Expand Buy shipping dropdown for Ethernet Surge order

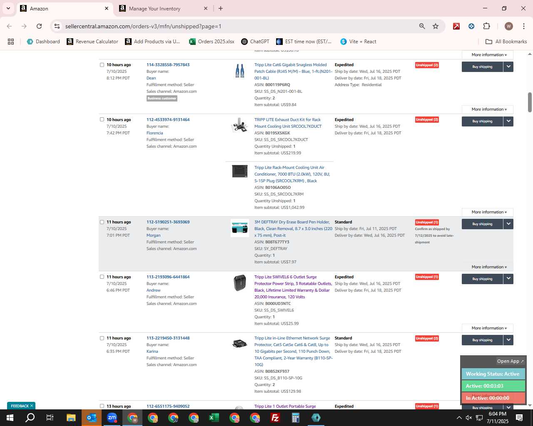[508, 340]
